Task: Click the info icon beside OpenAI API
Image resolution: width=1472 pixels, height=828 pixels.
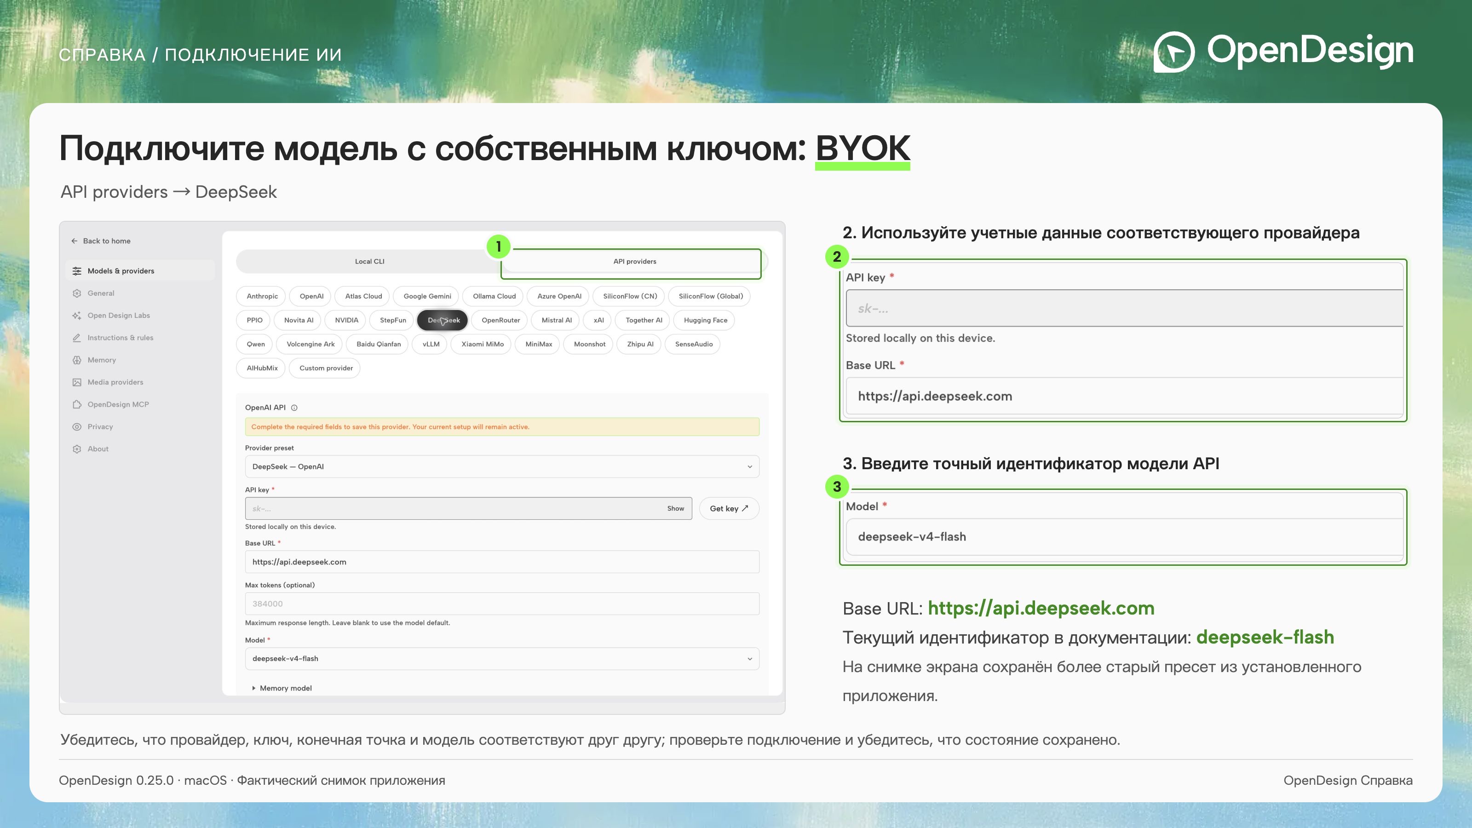Action: (x=294, y=408)
